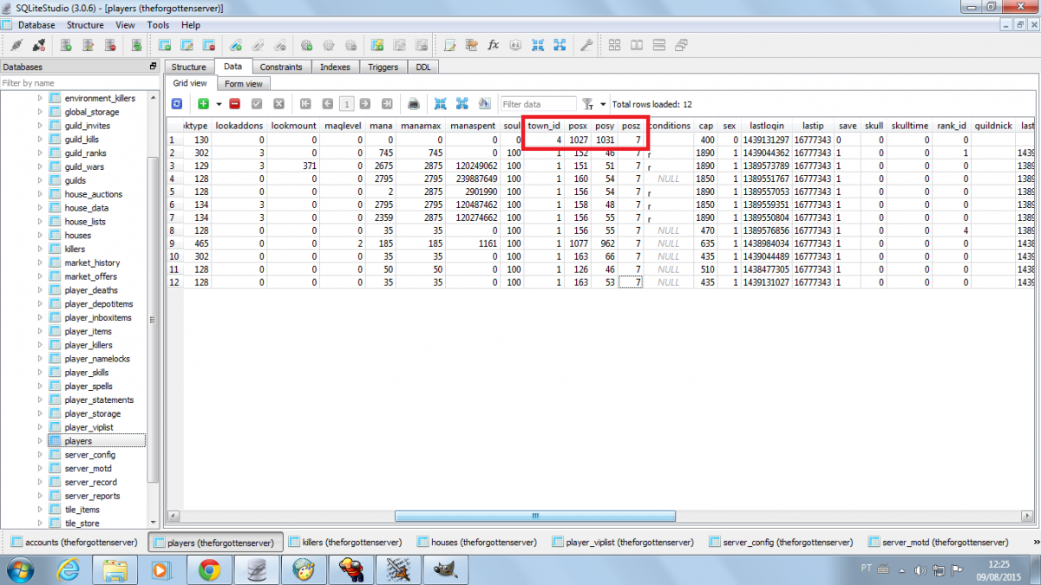Click the delete table toolbar icon
1041x585 pixels.
point(208,45)
